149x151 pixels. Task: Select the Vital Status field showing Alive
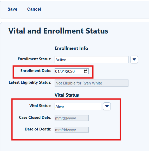tap(78, 106)
